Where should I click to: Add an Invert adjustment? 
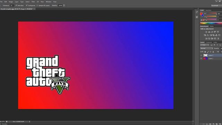point(206,39)
